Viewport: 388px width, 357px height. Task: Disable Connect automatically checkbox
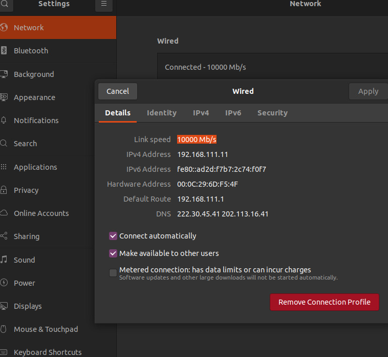pyautogui.click(x=113, y=236)
